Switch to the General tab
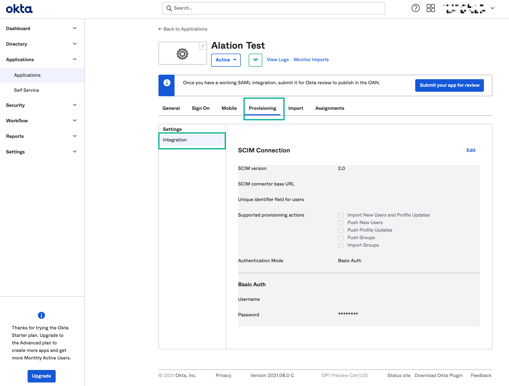Viewport: 509px width, 386px height. tap(171, 108)
